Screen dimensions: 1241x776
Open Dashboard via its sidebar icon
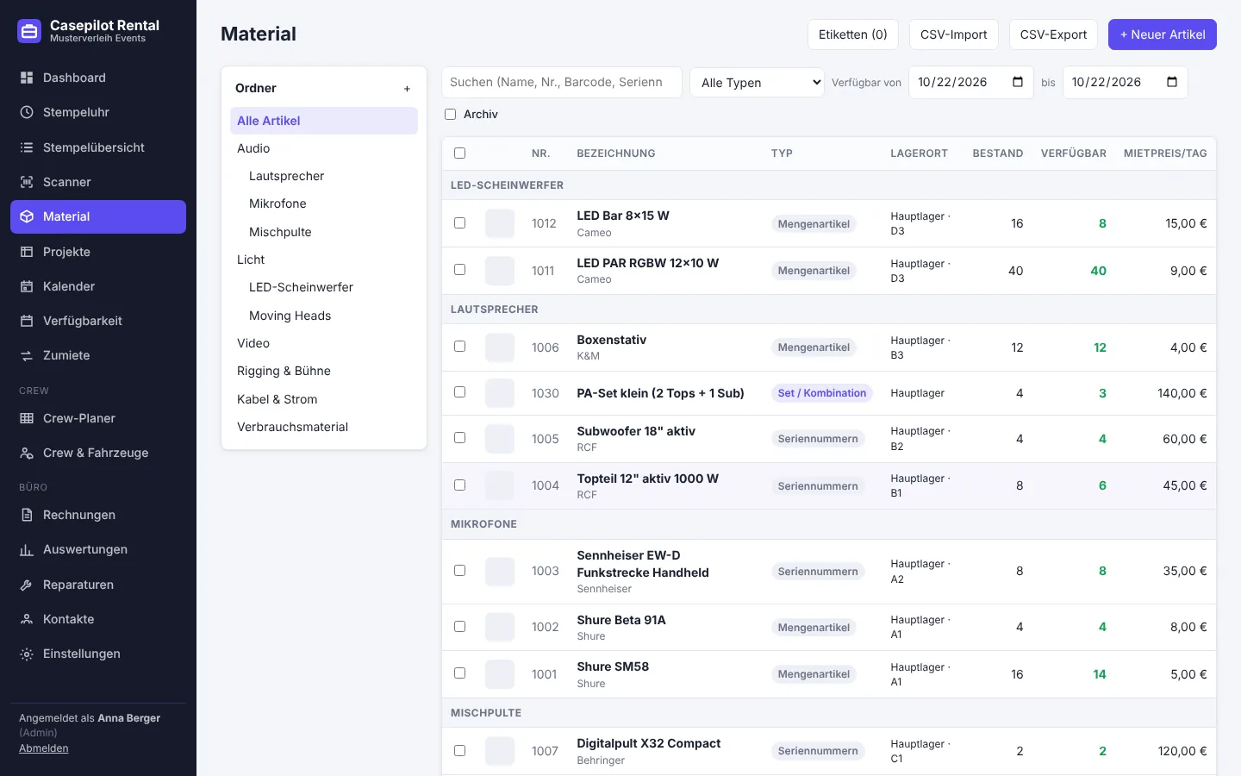coord(27,78)
